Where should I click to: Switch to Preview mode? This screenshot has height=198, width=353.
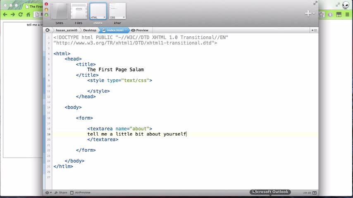coord(140,30)
